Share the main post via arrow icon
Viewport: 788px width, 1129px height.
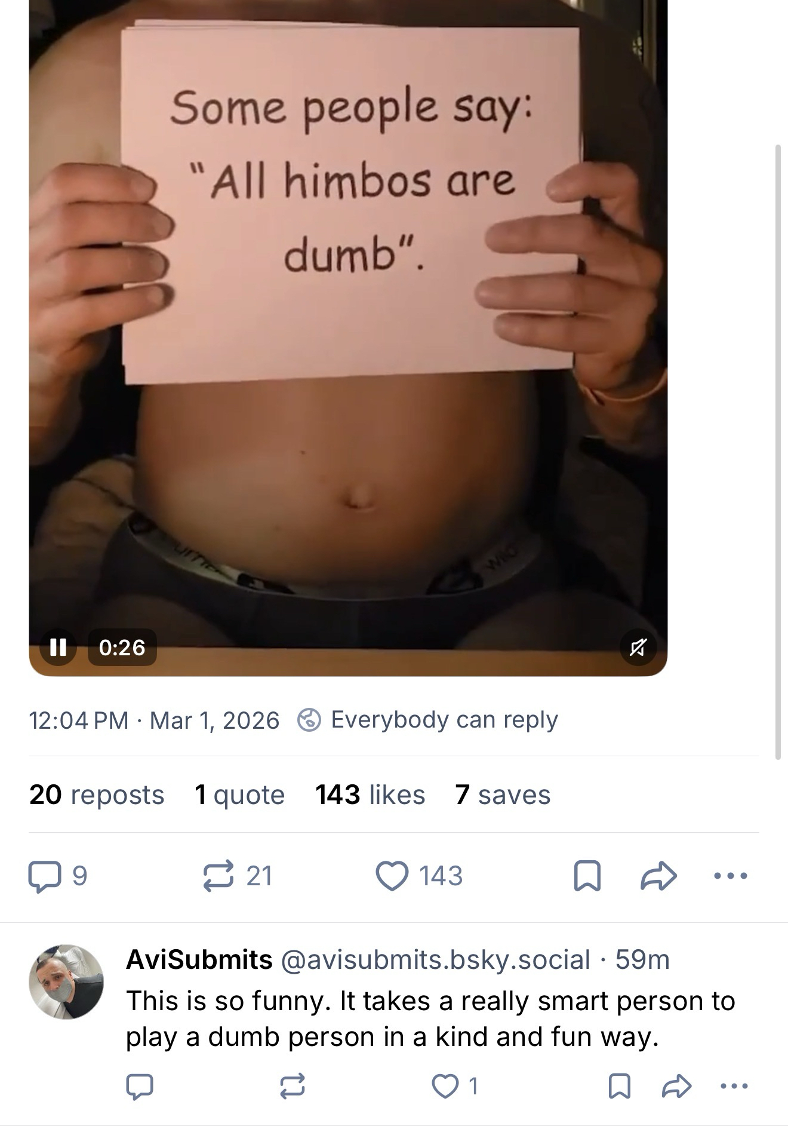click(x=658, y=876)
